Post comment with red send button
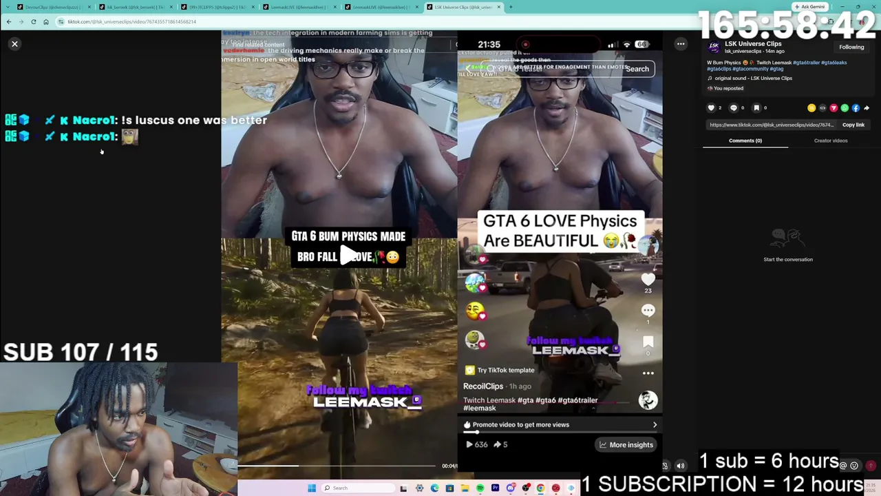This screenshot has height=496, width=881. pyautogui.click(x=871, y=466)
